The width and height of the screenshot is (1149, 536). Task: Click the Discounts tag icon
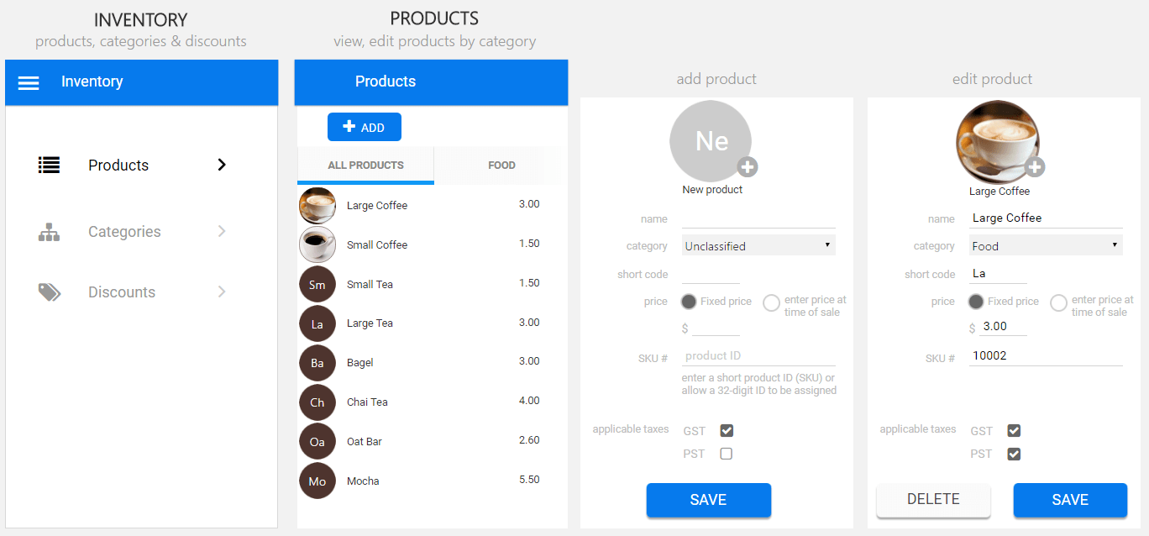pos(49,292)
